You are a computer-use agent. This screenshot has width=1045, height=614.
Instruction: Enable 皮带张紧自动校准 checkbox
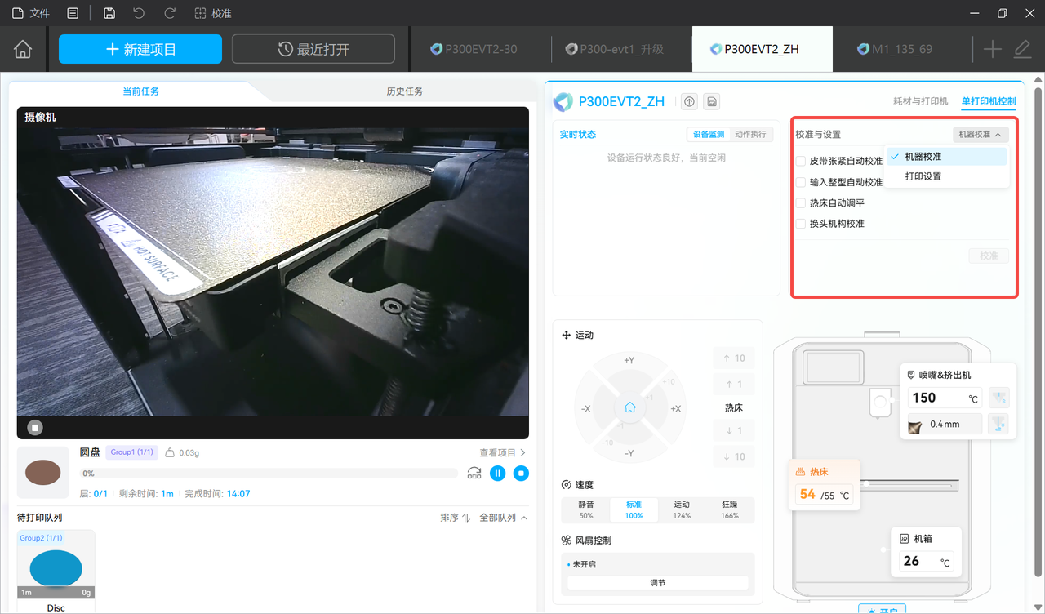pos(801,161)
